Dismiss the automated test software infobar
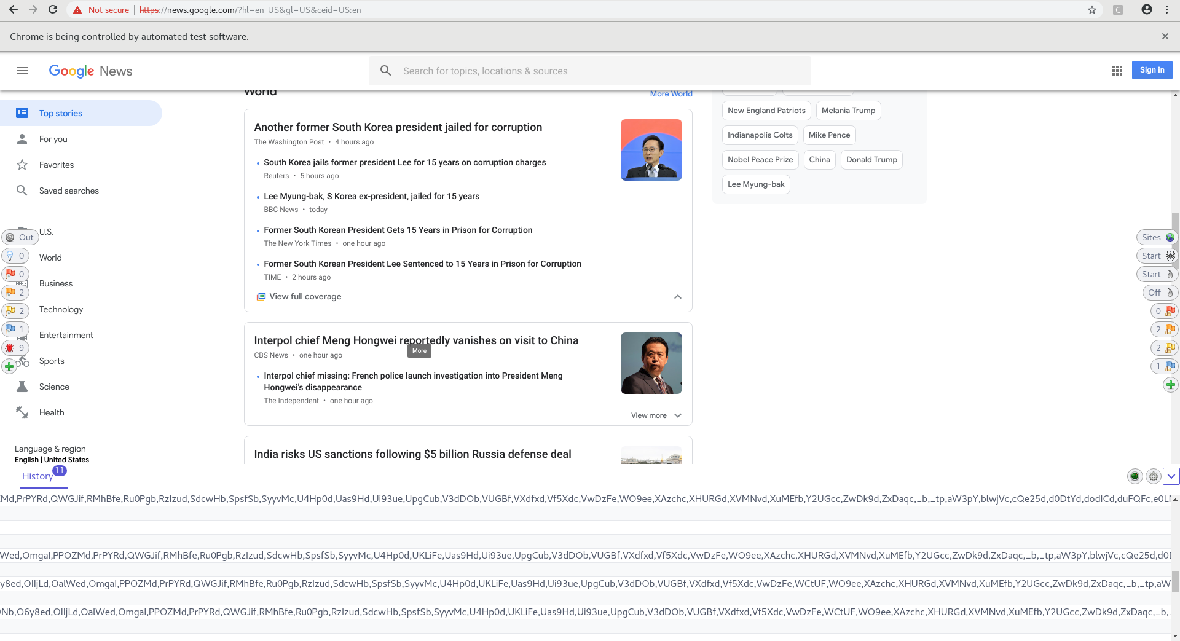Image resolution: width=1180 pixels, height=641 pixels. (1165, 36)
